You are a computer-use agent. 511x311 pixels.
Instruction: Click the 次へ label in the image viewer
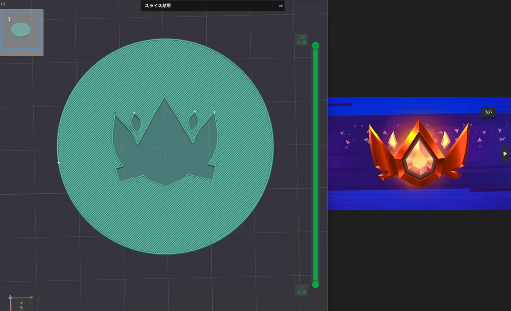[488, 112]
